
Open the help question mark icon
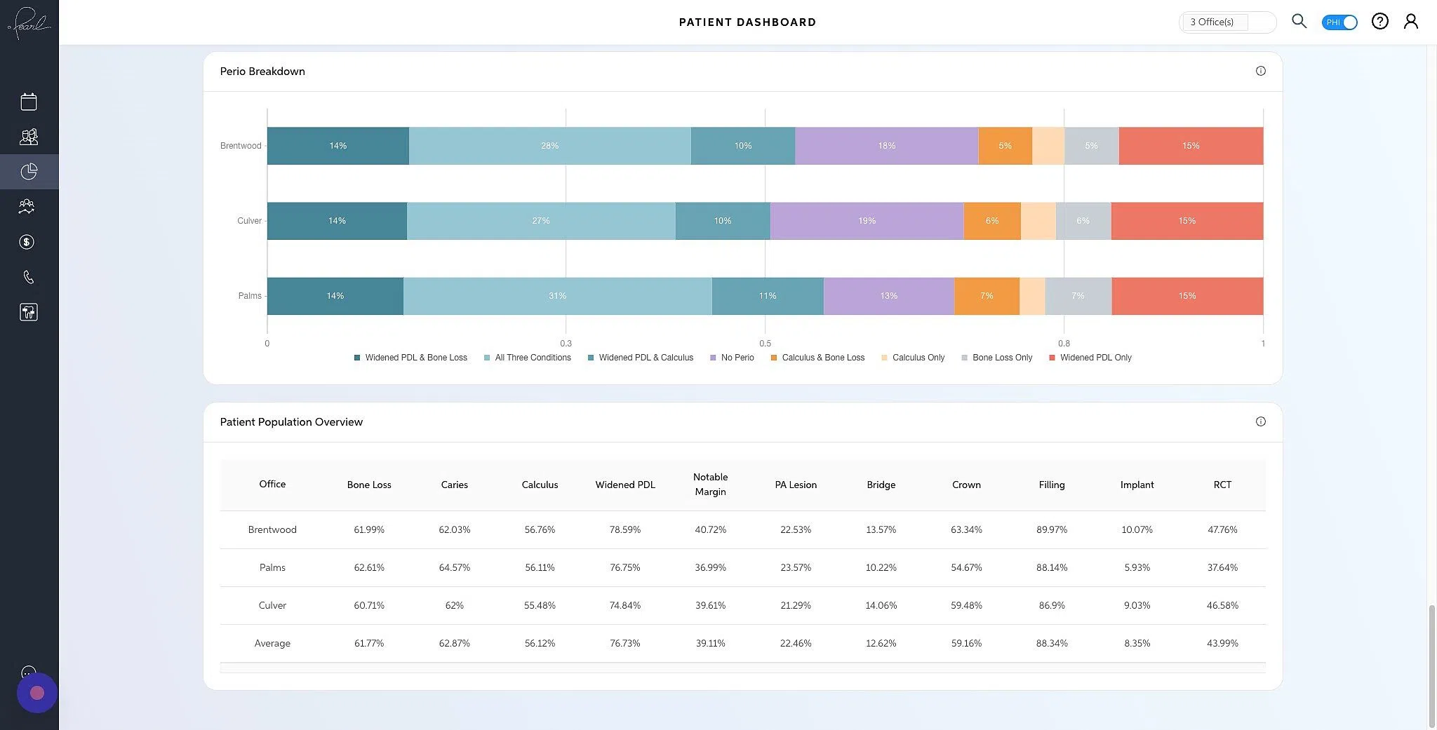click(x=1379, y=21)
